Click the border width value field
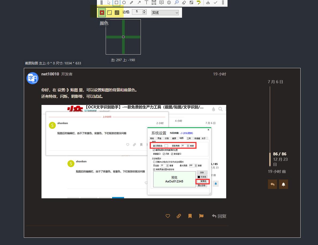This screenshot has height=245, width=318. pos(137,12)
